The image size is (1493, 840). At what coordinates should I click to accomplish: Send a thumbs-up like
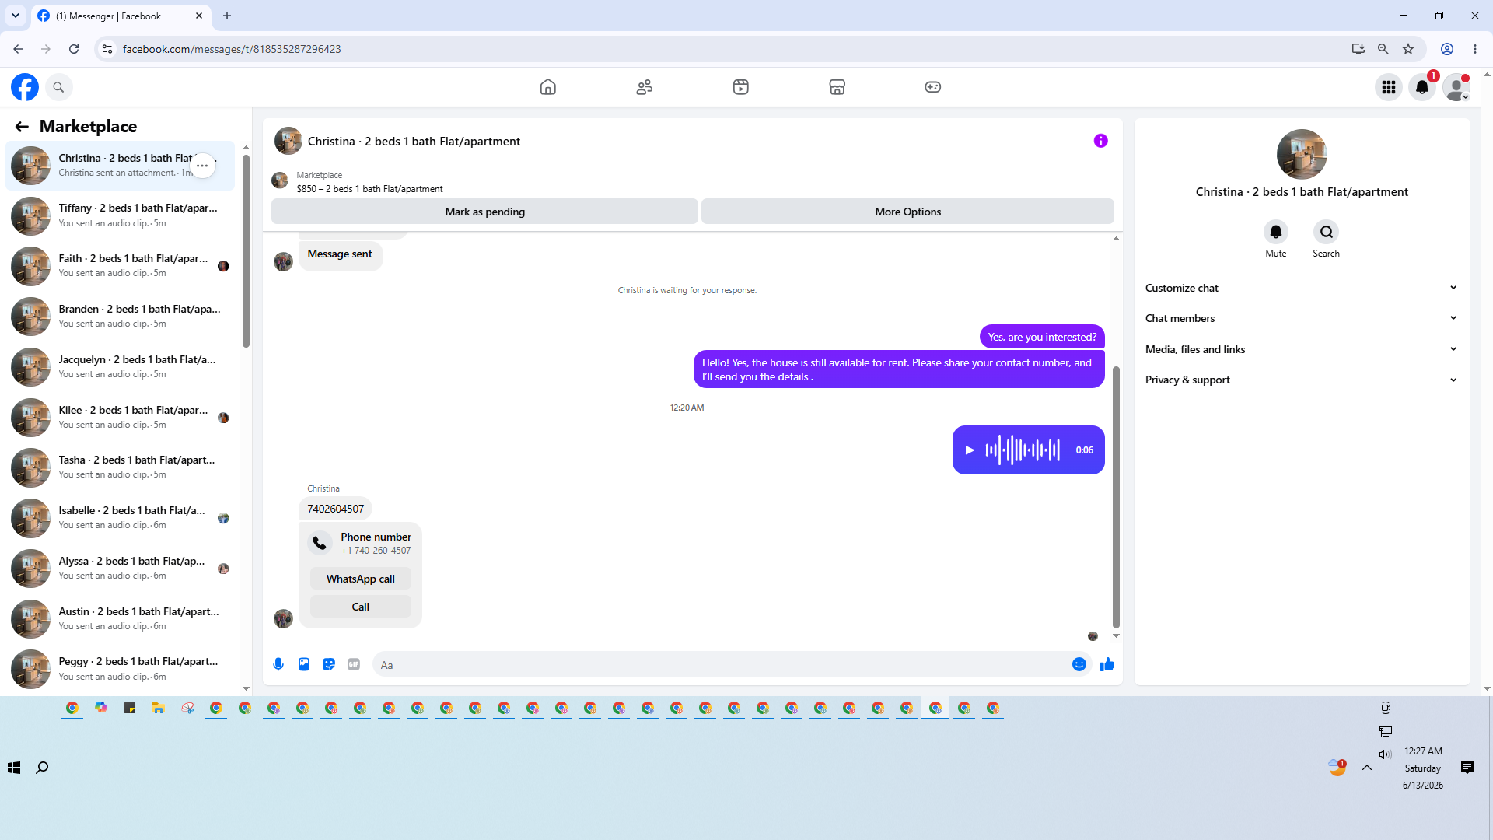(1107, 664)
